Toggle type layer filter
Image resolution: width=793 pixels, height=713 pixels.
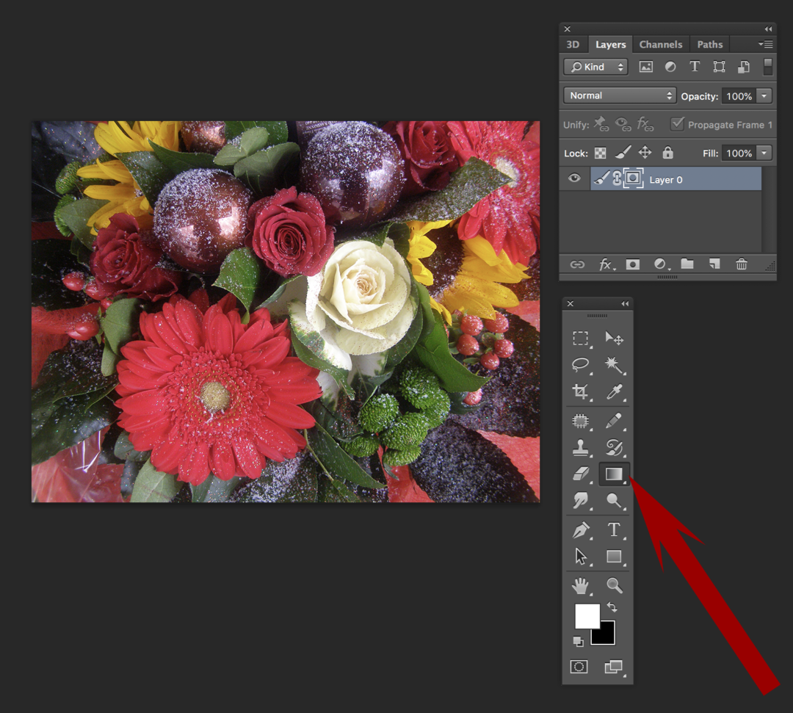[x=695, y=66]
